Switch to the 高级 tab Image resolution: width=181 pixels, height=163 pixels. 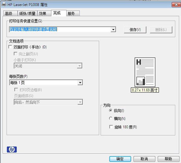pyautogui.click(x=10, y=14)
